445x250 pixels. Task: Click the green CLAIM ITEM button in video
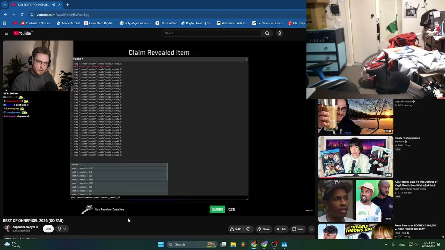pyautogui.click(x=217, y=209)
